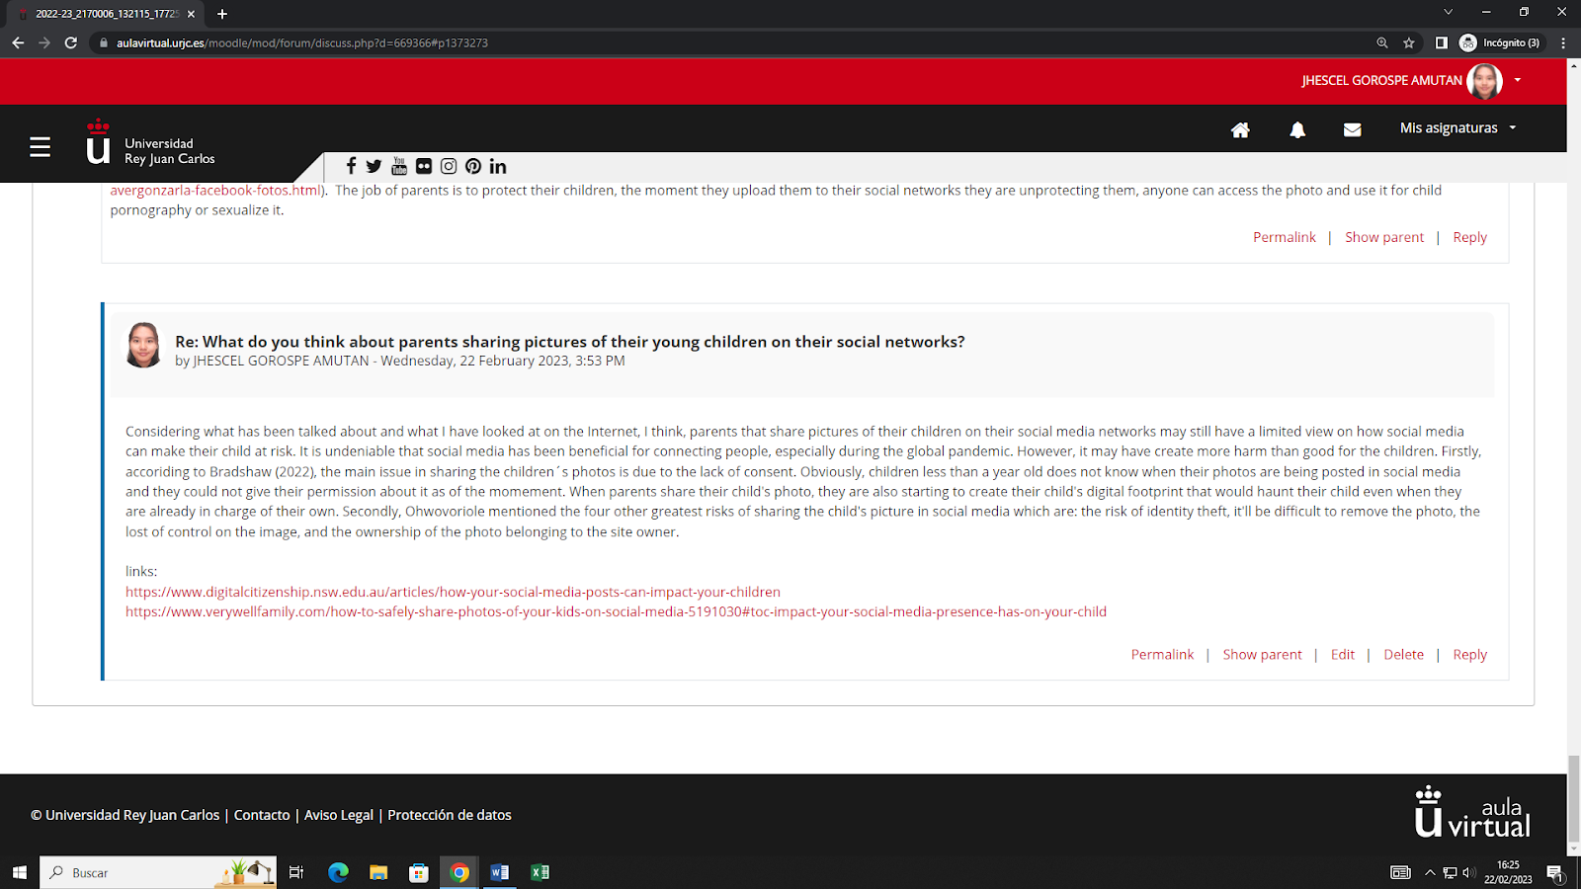Open the tab search chevron

click(1448, 13)
